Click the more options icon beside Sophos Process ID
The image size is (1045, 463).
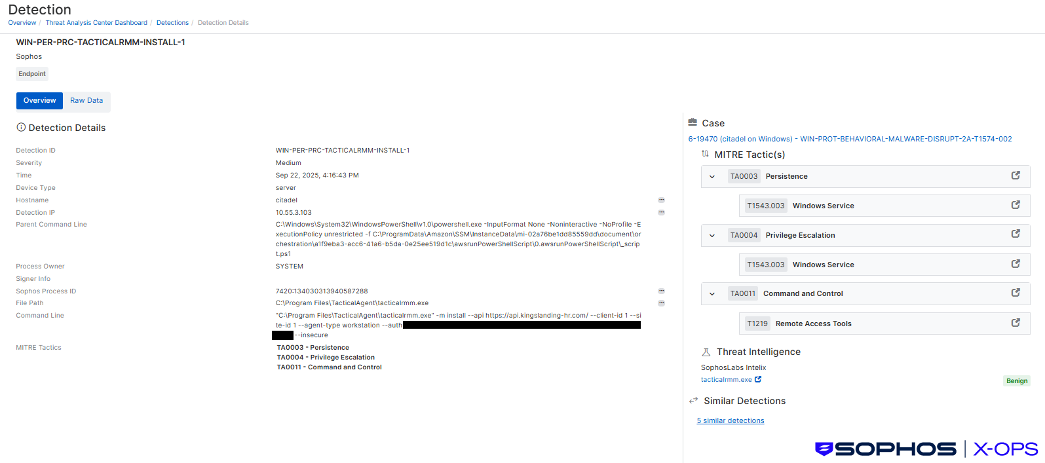(x=661, y=291)
